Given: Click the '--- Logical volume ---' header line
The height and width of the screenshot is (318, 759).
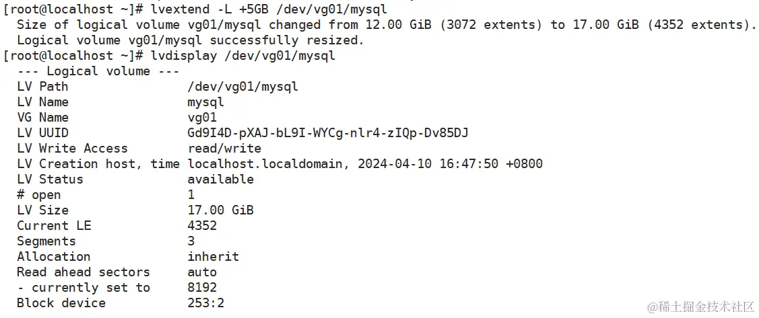Looking at the screenshot, I should (x=98, y=71).
